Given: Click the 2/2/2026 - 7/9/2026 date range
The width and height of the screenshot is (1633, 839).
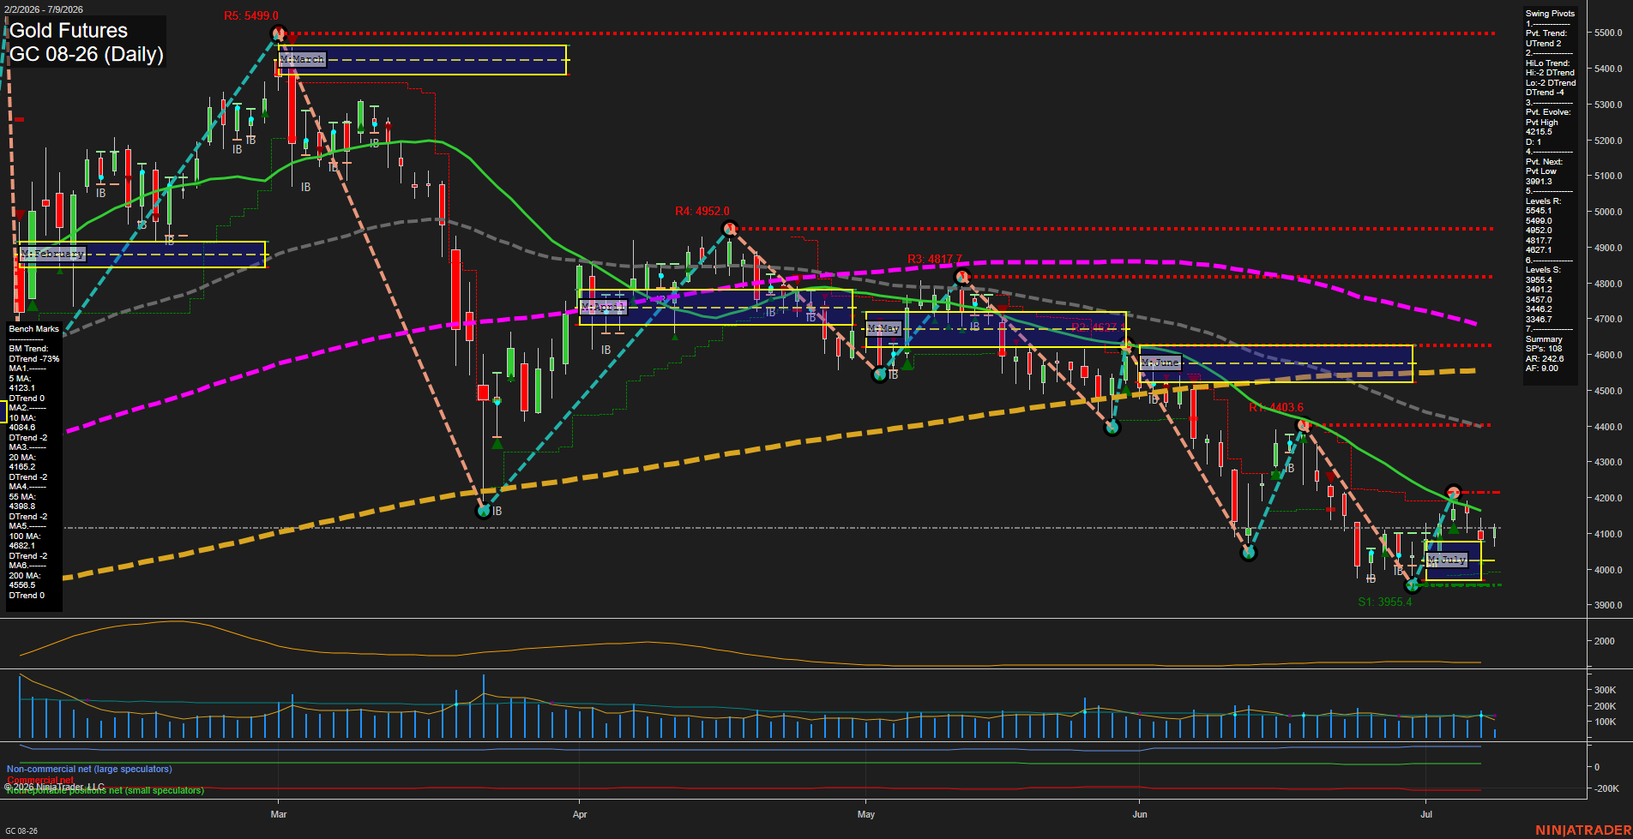Looking at the screenshot, I should point(44,9).
